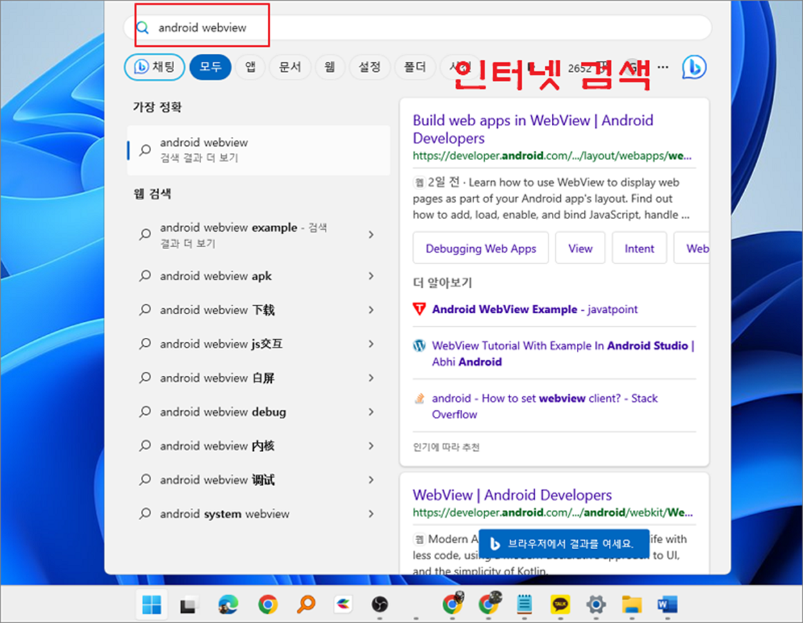
Task: Open Microsoft Word from taskbar
Action: pos(667,604)
